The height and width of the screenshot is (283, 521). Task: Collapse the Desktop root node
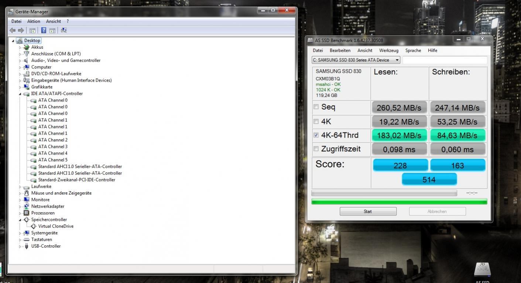point(13,41)
